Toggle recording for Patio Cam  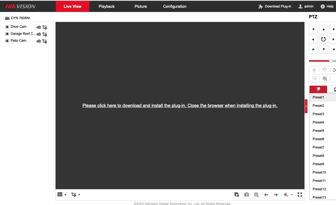[39, 41]
